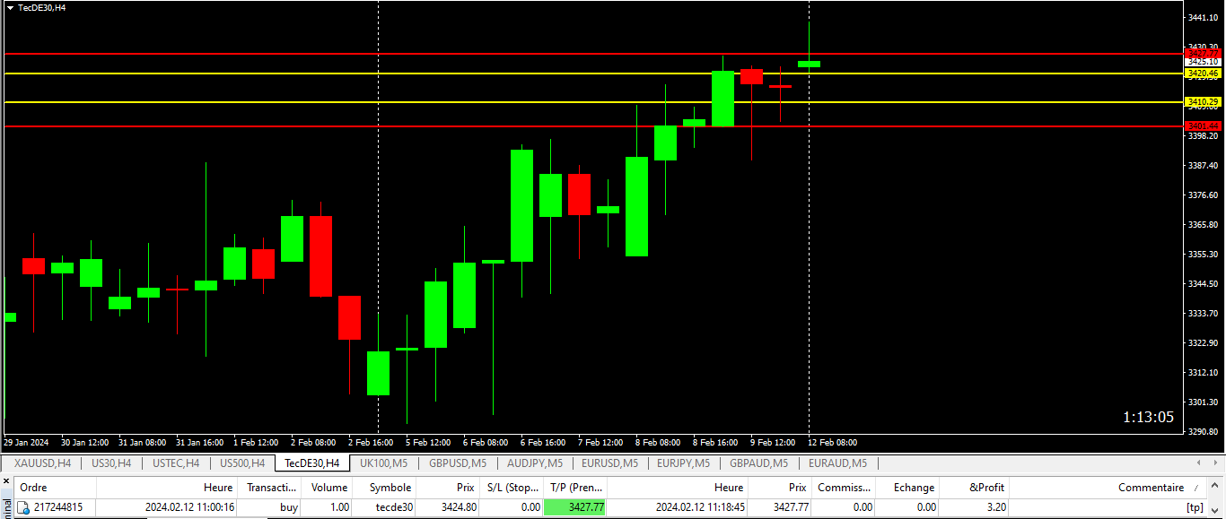The image size is (1226, 519).
Task: Click the open time 2024.02.12 11:00:16
Action: point(189,507)
